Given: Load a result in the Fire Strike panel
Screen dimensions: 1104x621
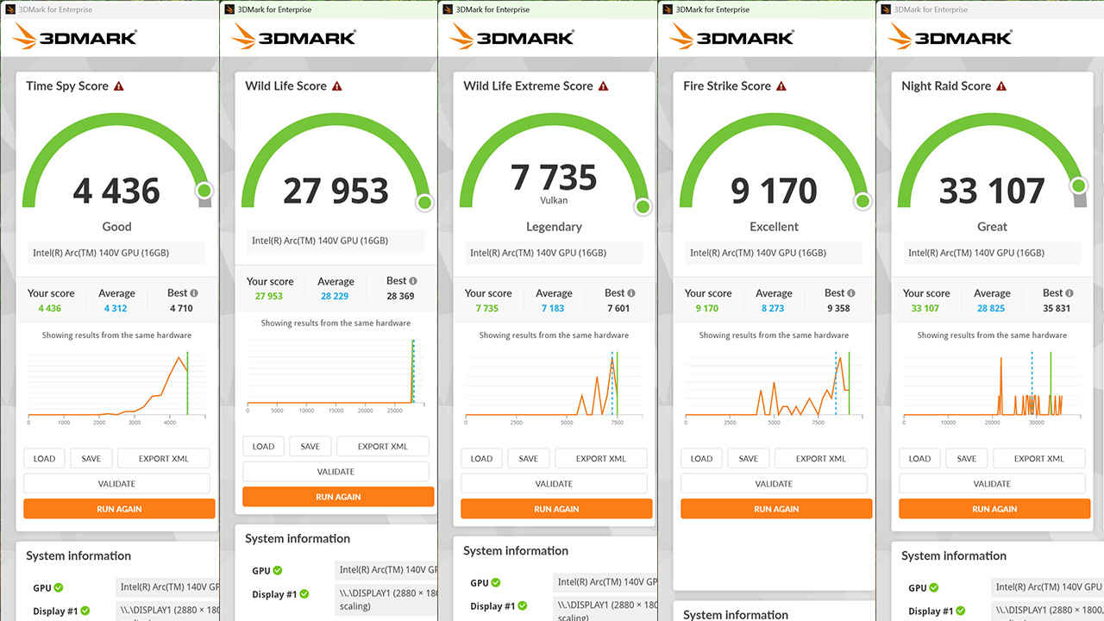Looking at the screenshot, I should [x=701, y=459].
